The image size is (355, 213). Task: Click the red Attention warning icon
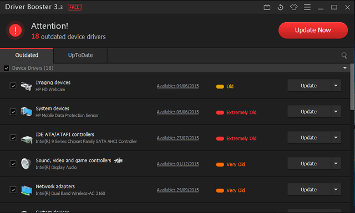(x=15, y=30)
